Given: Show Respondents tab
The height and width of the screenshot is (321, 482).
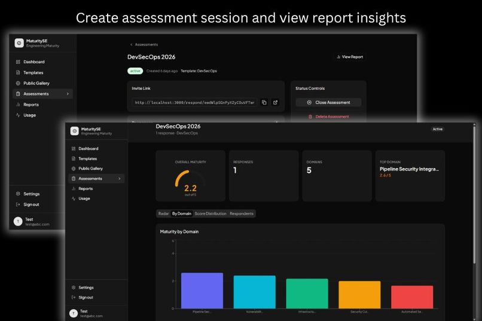Looking at the screenshot, I should [x=242, y=213].
